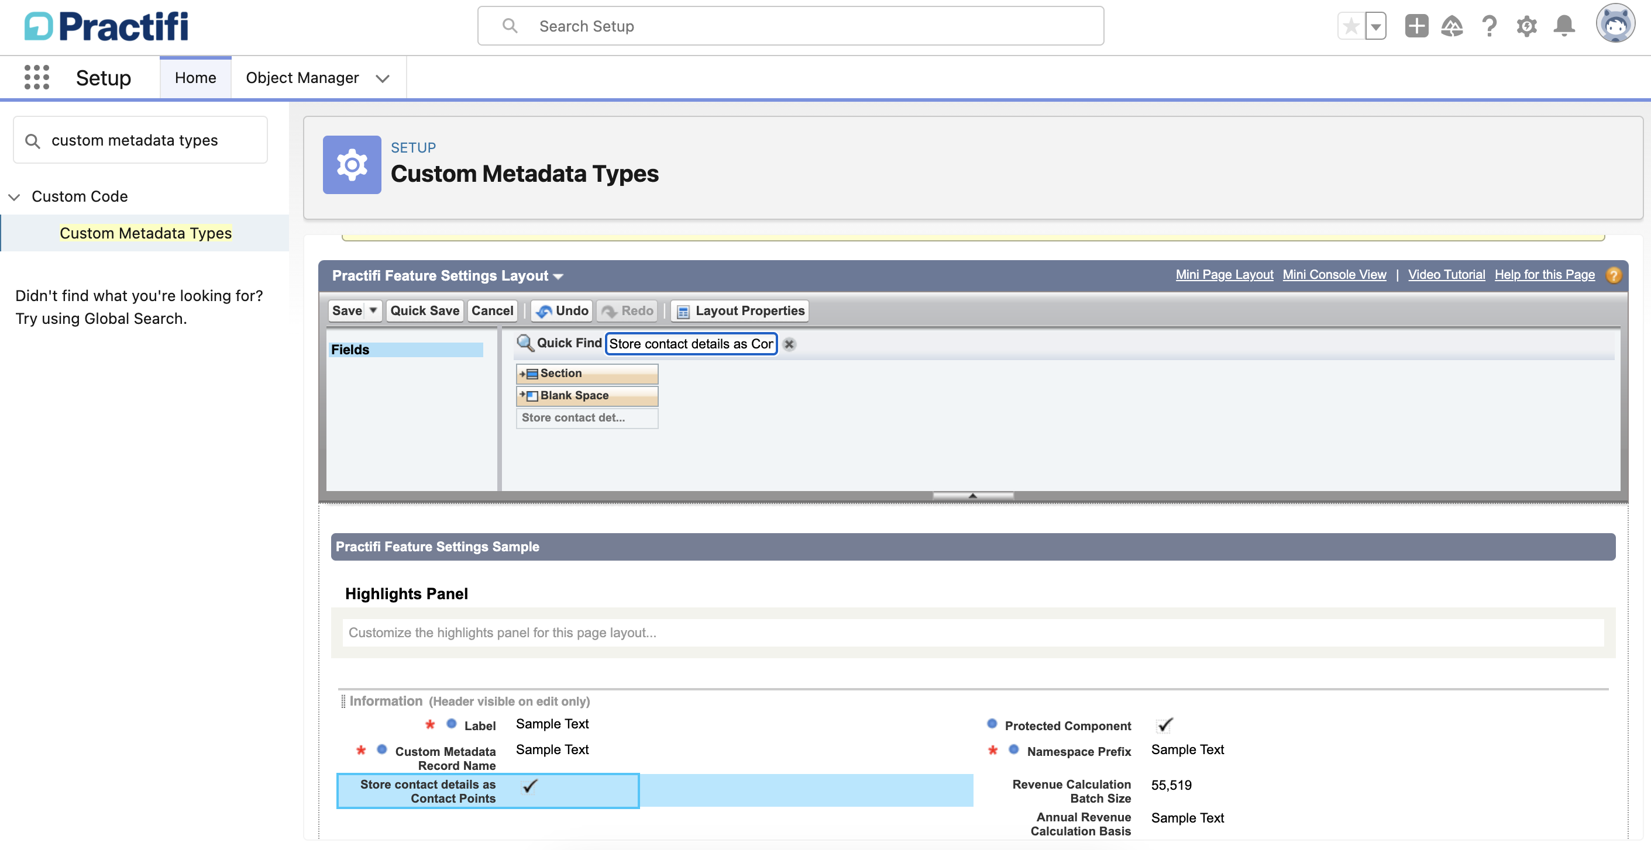1651x850 pixels.
Task: Open the Mini Console View link
Action: [x=1334, y=274]
